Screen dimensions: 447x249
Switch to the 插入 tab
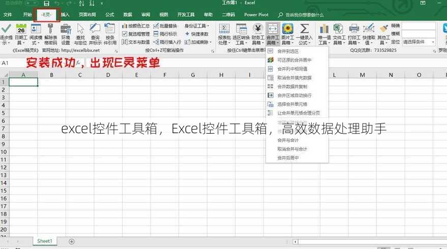pos(65,15)
